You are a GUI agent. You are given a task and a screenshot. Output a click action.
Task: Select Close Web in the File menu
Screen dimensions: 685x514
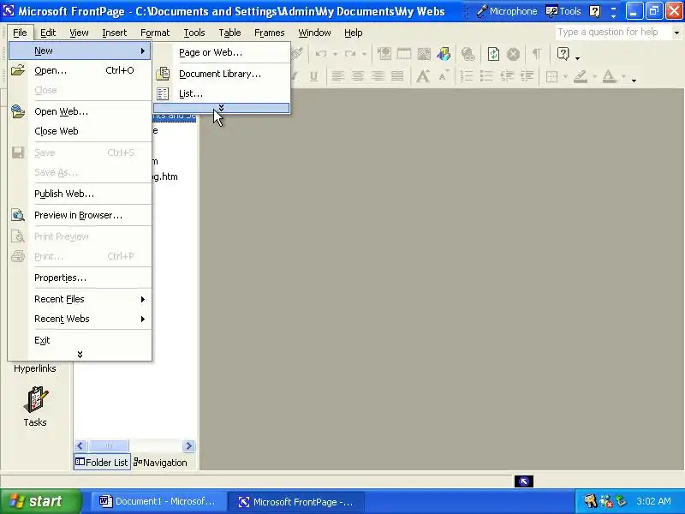point(80,131)
